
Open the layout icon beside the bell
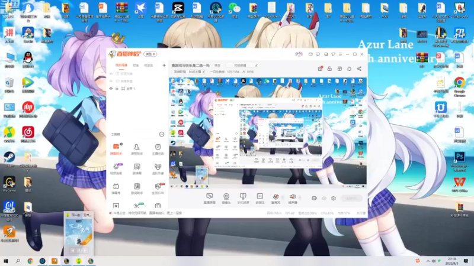pos(340,69)
